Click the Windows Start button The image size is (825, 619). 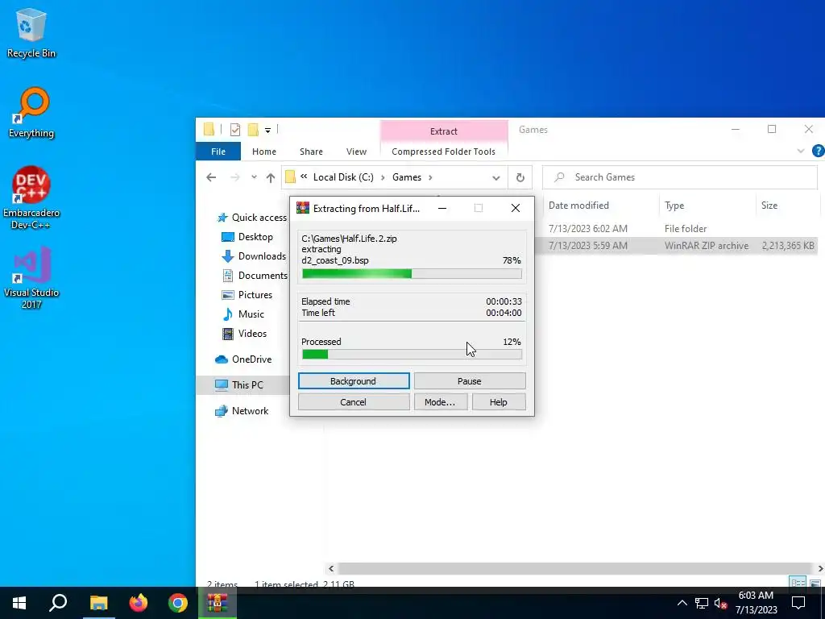pyautogui.click(x=19, y=603)
